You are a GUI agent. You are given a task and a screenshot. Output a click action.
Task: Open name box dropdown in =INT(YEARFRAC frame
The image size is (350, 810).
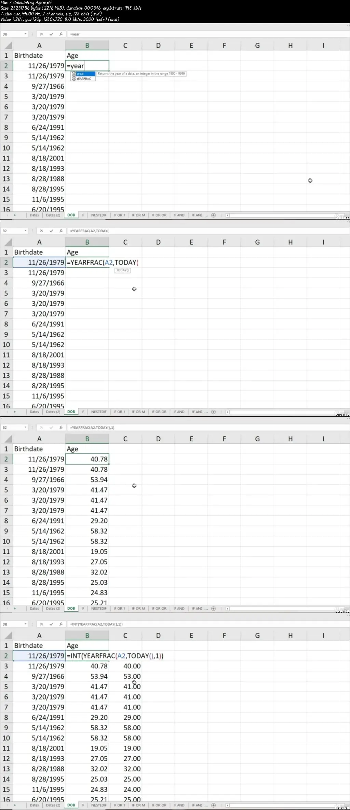[x=25, y=624]
